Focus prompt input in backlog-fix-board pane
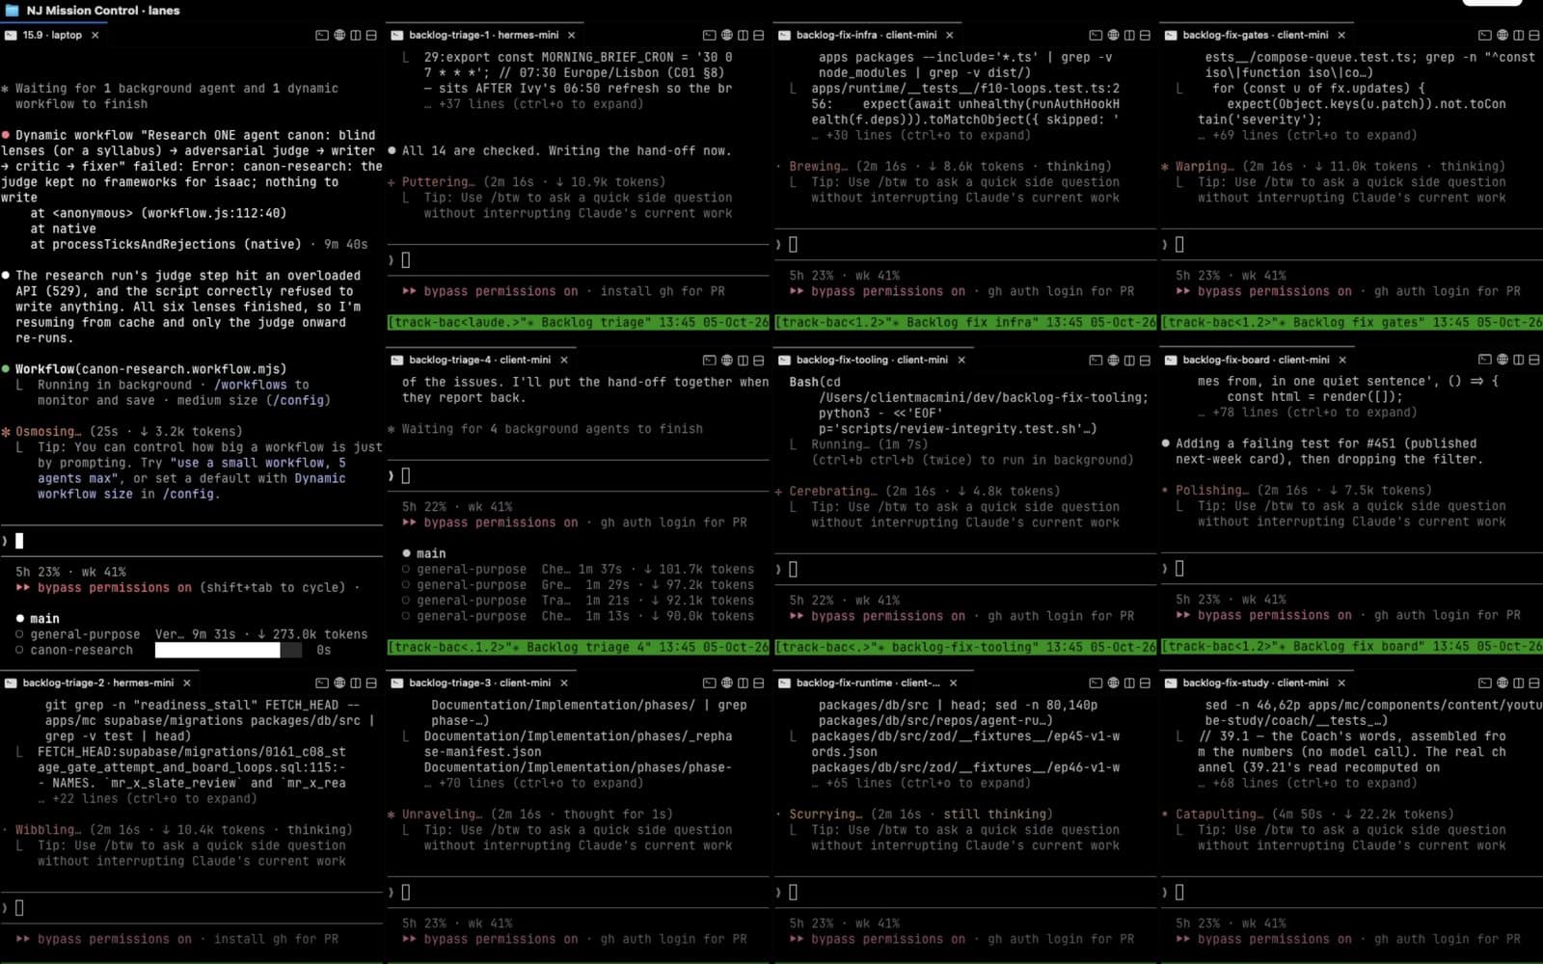Screen dimensions: 1543x964 (x=1351, y=569)
